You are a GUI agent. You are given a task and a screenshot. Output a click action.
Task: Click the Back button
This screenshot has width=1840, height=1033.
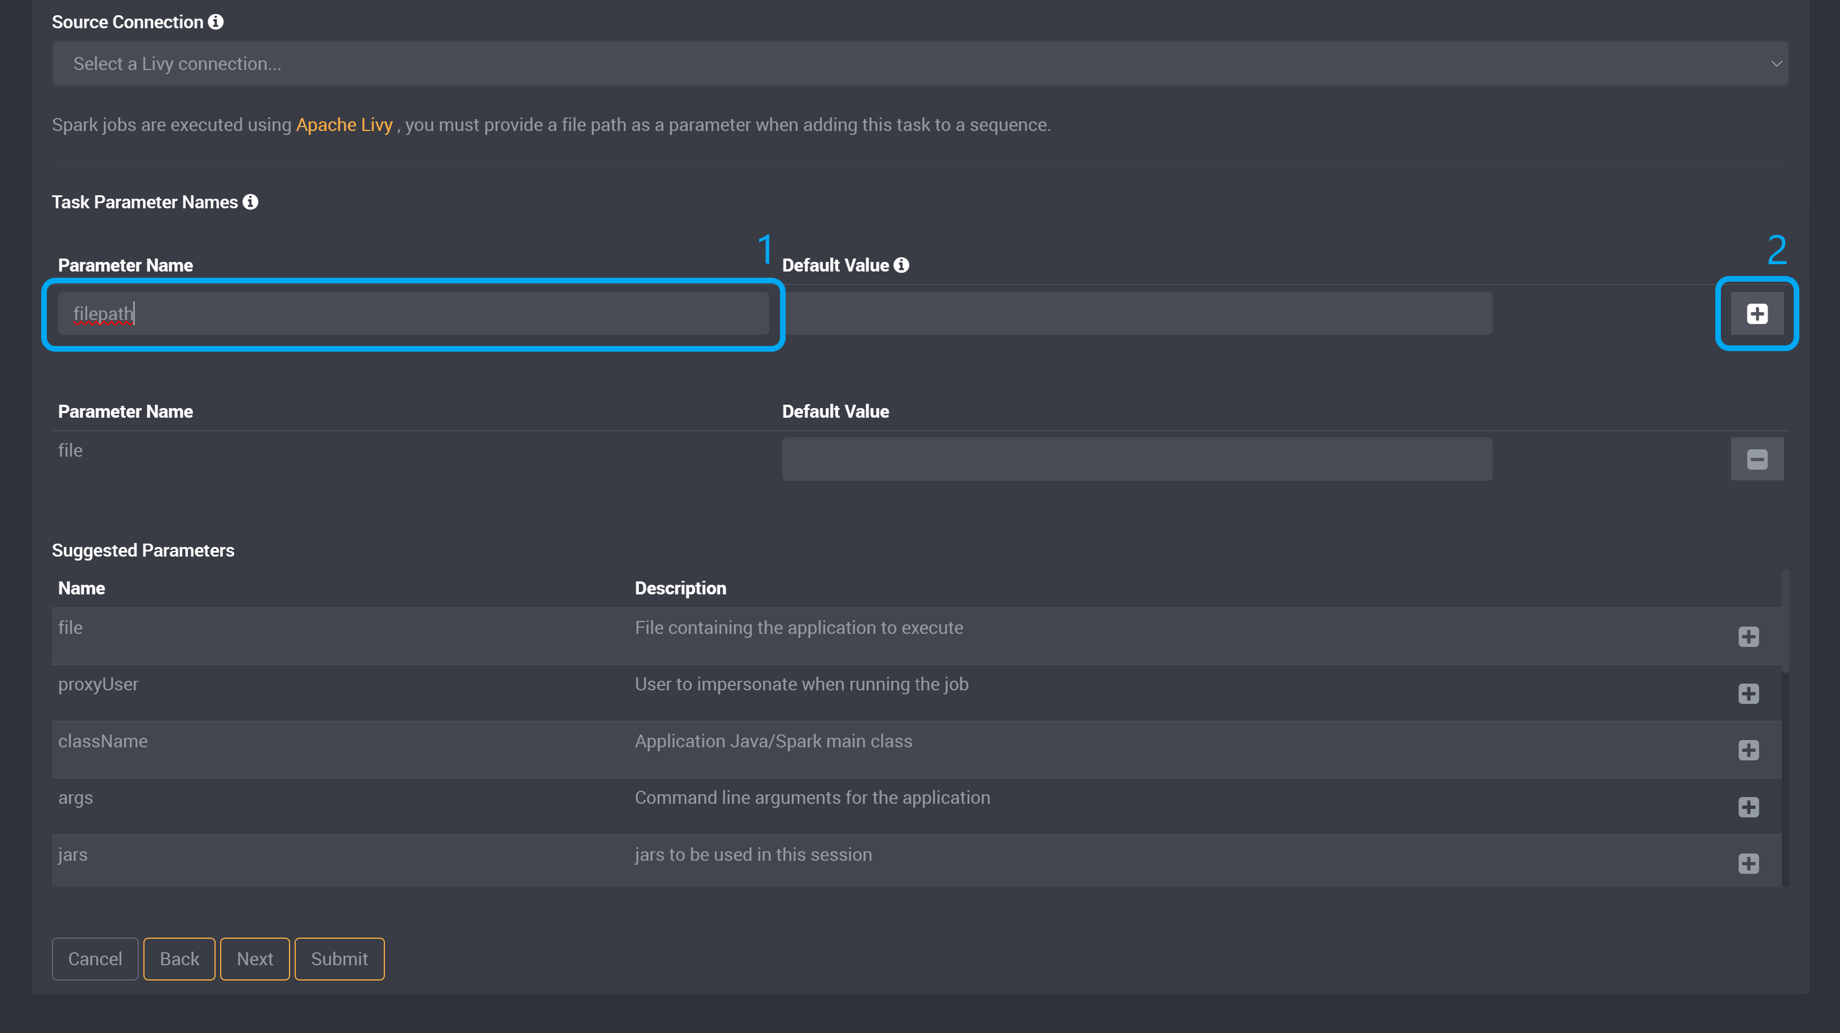coord(179,958)
